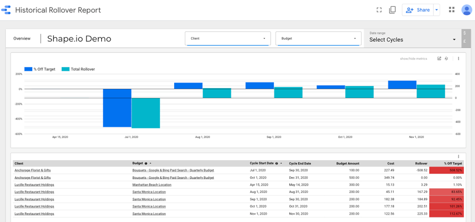Open Quarterly Budget link with 100.00 amount

click(173, 170)
